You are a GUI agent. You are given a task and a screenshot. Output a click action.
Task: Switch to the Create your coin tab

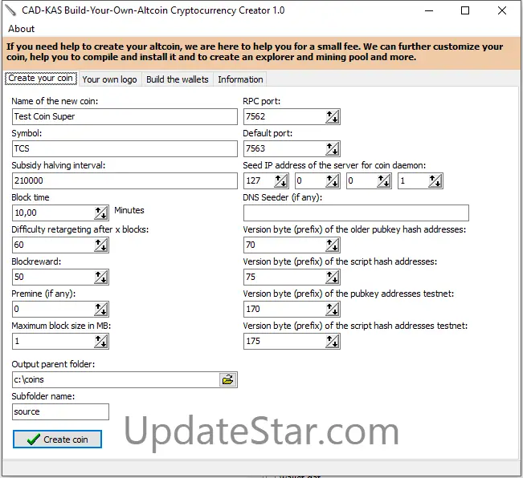pyautogui.click(x=41, y=79)
